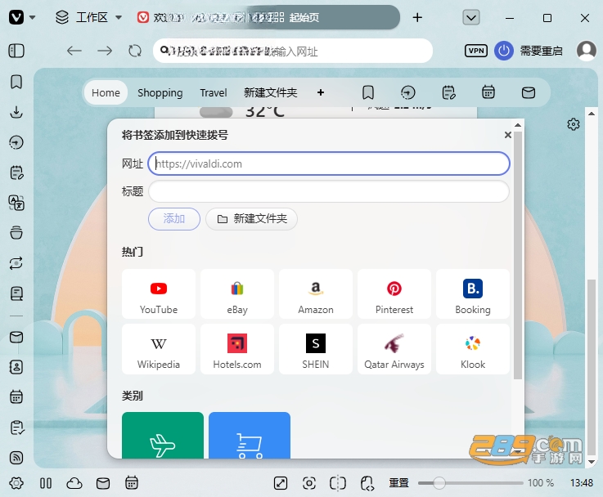This screenshot has height=497, width=603.
Task: Toggle the side panel icon
Action: 16,51
